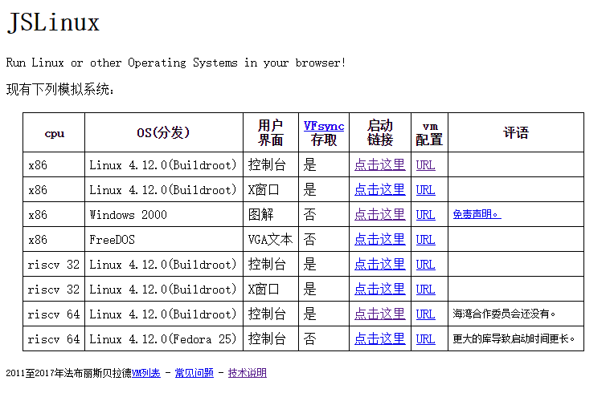Viewport: 610px width, 393px height.
Task: Launch riscv 64 Buildroot via 点击这里
Action: coord(379,314)
